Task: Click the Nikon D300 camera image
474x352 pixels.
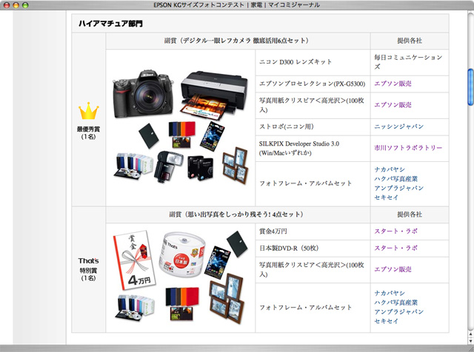Action: (x=143, y=94)
